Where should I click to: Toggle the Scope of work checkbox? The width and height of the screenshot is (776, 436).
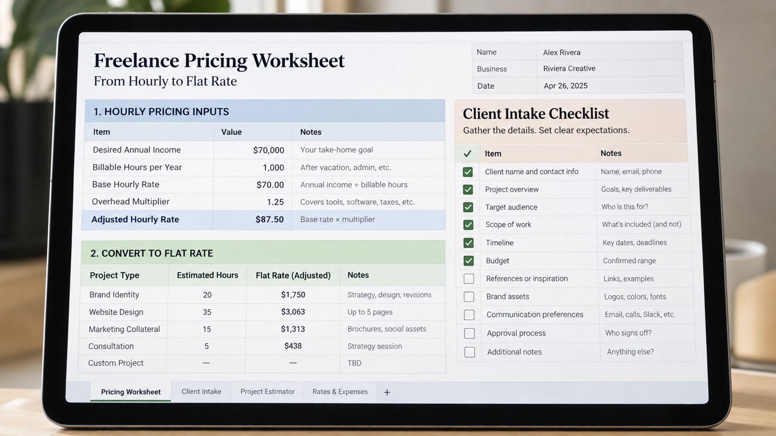click(x=468, y=225)
